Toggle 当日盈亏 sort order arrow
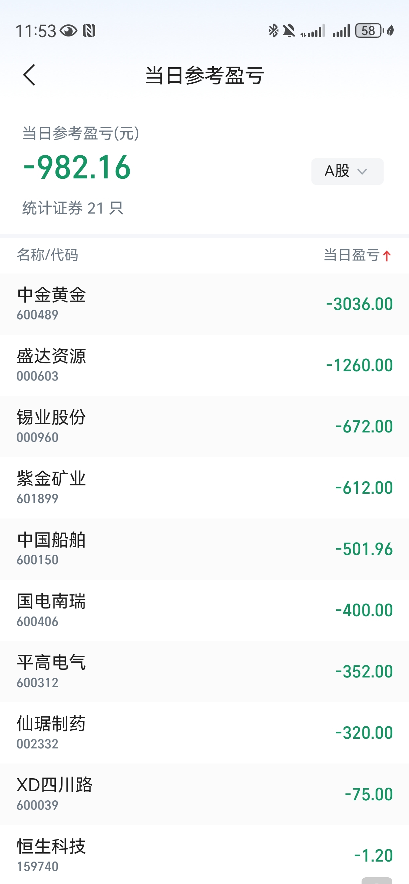 387,256
